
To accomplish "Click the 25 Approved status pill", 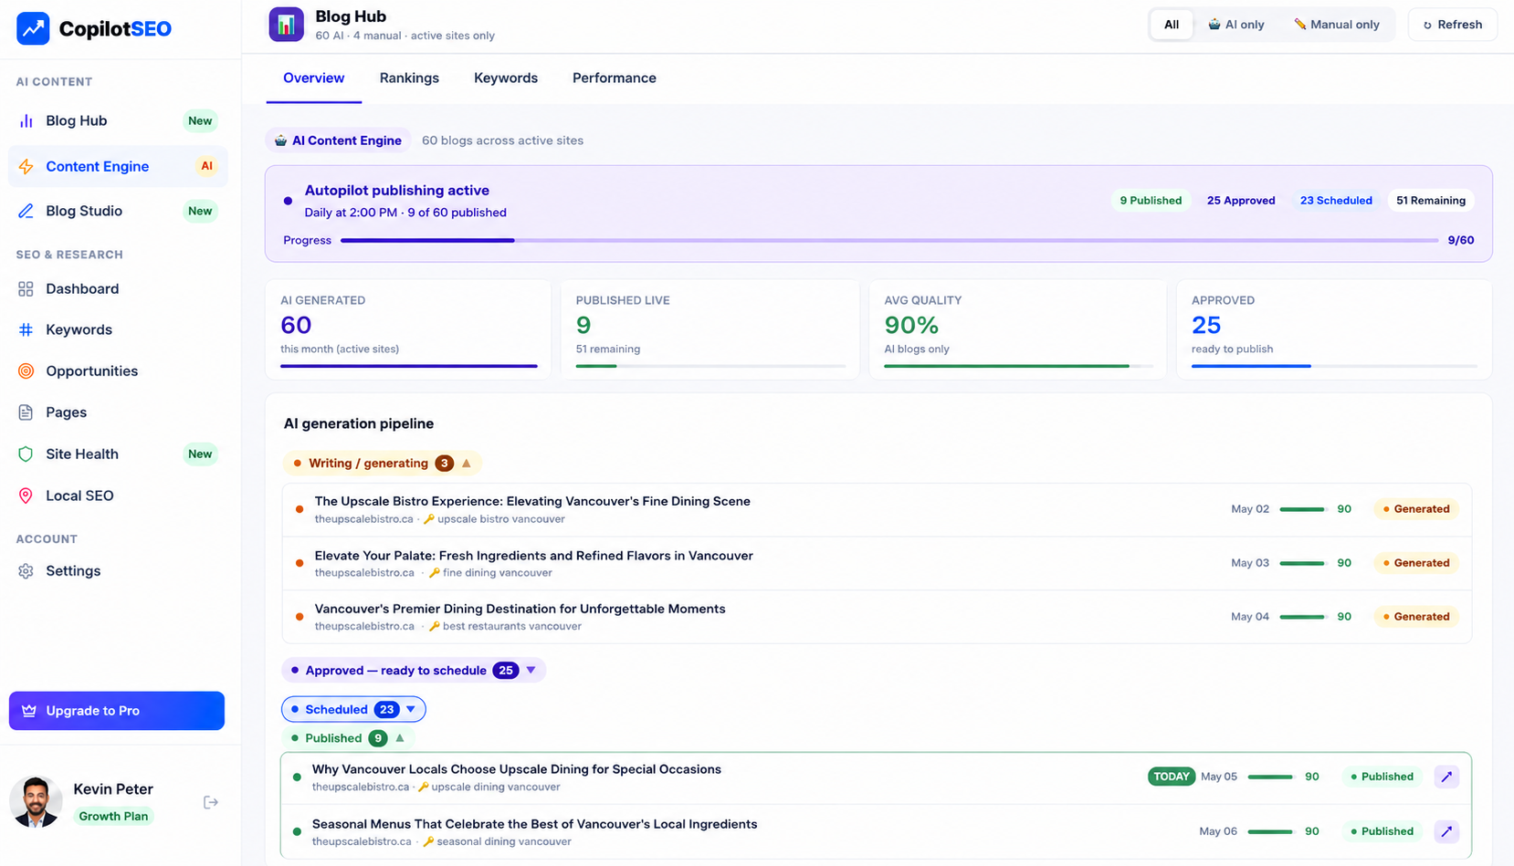I will click(x=1241, y=201).
